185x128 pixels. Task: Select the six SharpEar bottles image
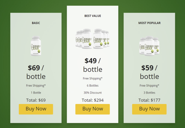[x=92, y=39]
